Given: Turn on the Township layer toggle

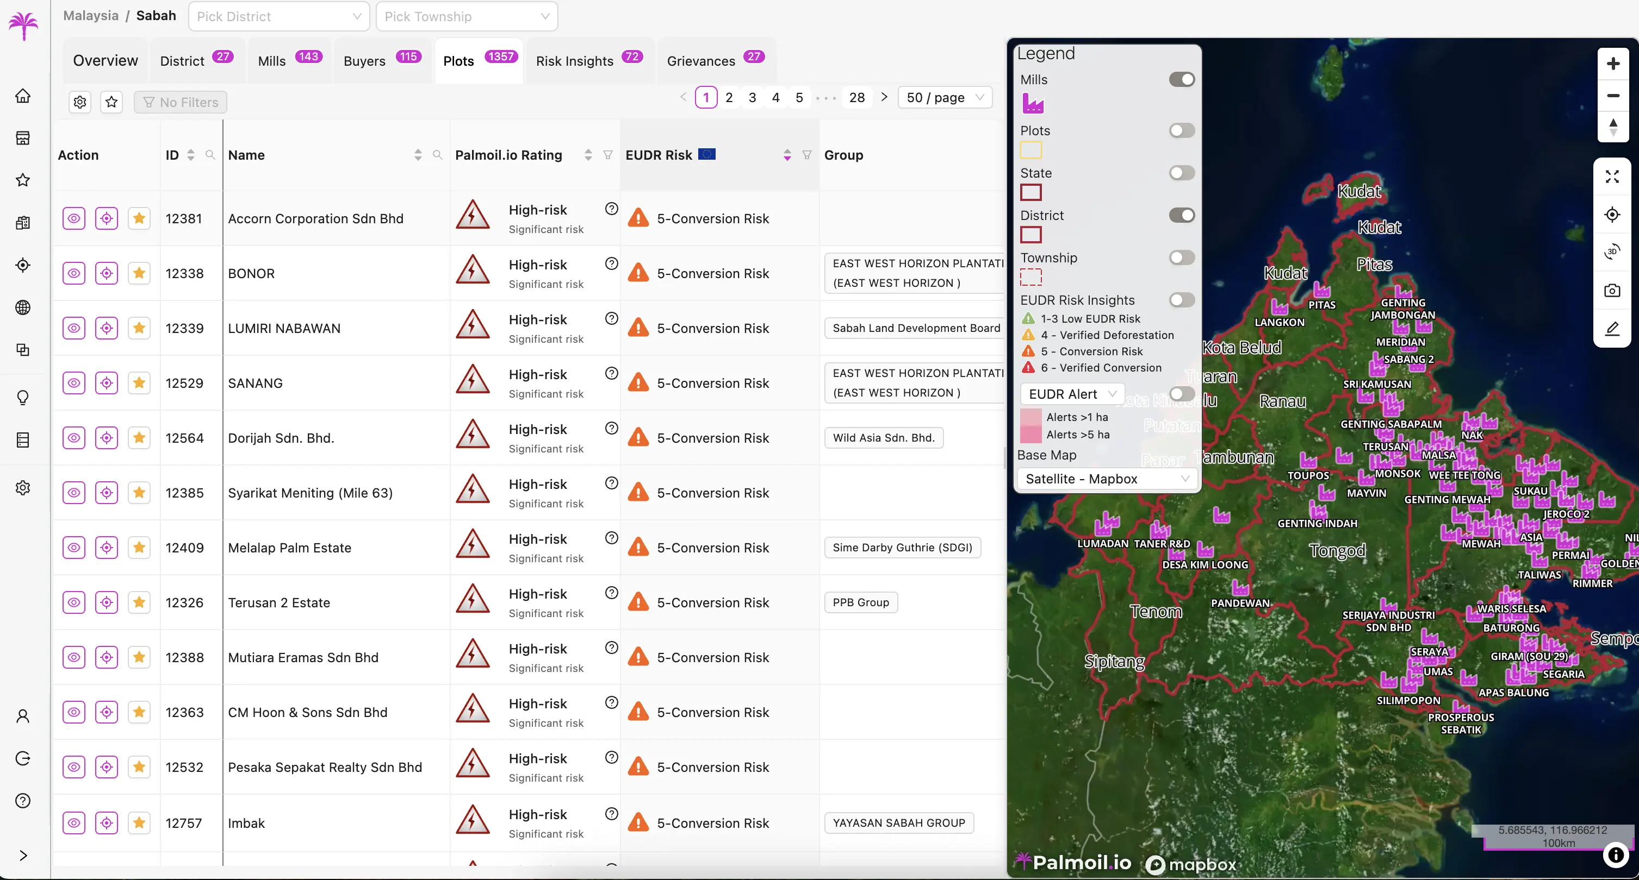Looking at the screenshot, I should tap(1182, 257).
